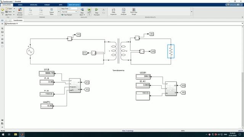
Task: Select the highlighted resistor block
Action: [171, 51]
